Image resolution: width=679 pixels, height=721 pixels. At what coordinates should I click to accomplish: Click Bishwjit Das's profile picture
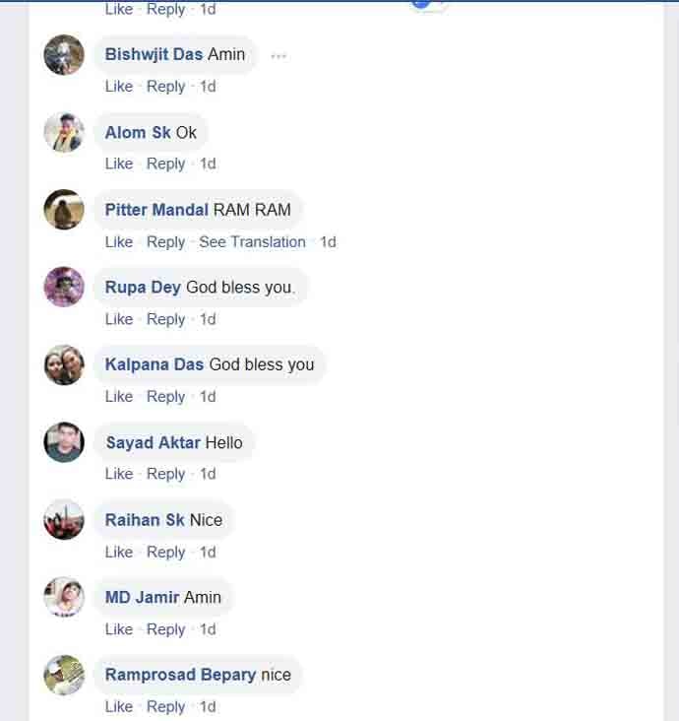tap(64, 55)
